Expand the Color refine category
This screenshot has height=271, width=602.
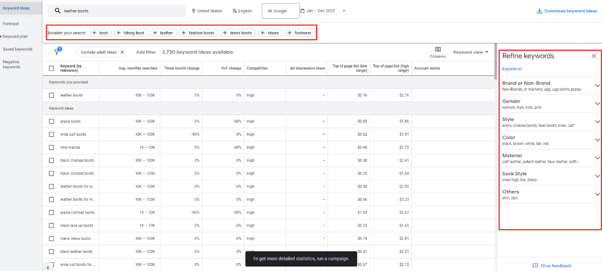pyautogui.click(x=597, y=140)
